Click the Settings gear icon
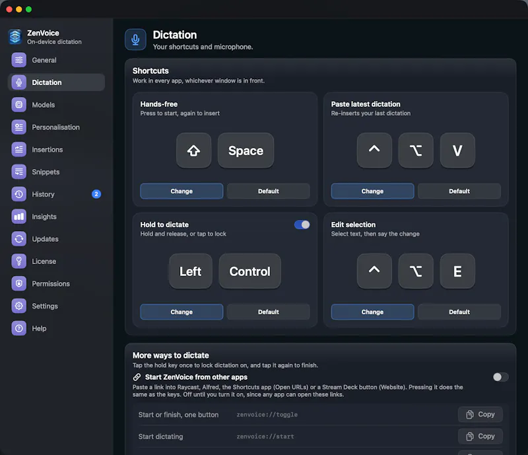 click(19, 306)
